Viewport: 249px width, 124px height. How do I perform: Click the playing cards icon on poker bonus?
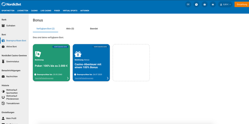coord(38,54)
